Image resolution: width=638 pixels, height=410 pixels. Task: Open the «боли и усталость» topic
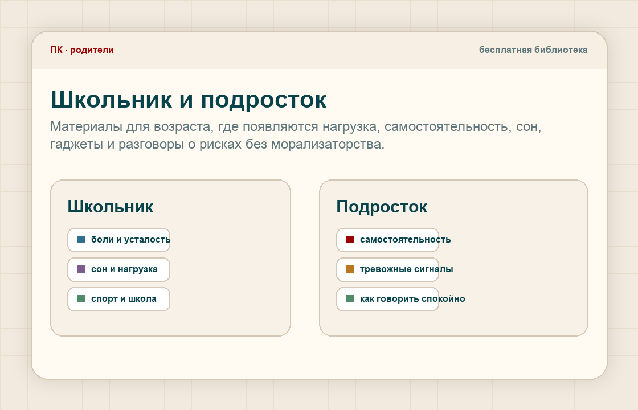tap(119, 240)
